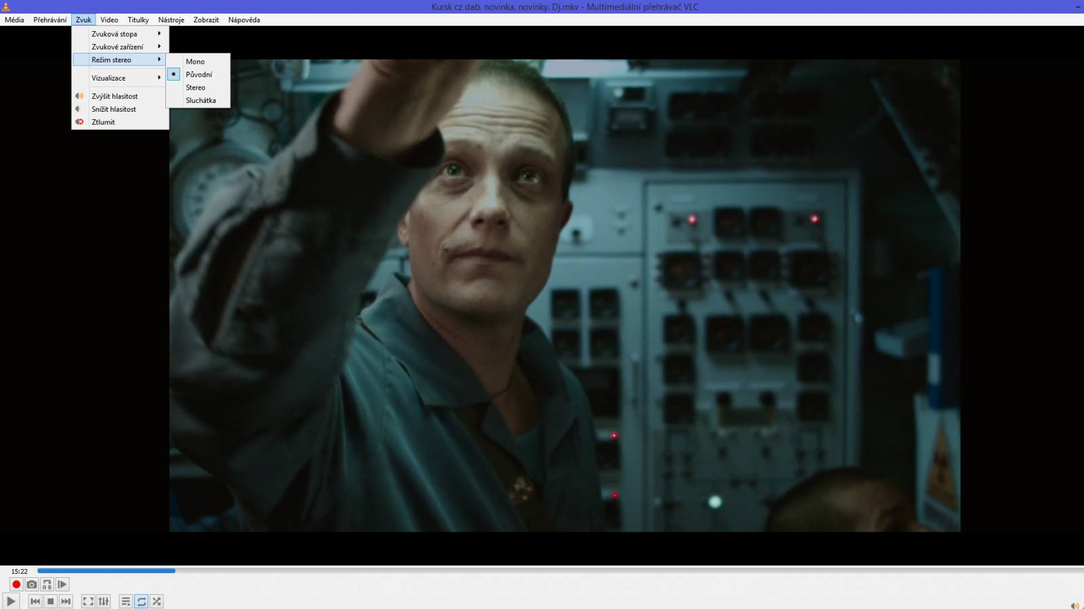Click the speaker volume icon
This screenshot has width=1084, height=609.
point(1075,605)
